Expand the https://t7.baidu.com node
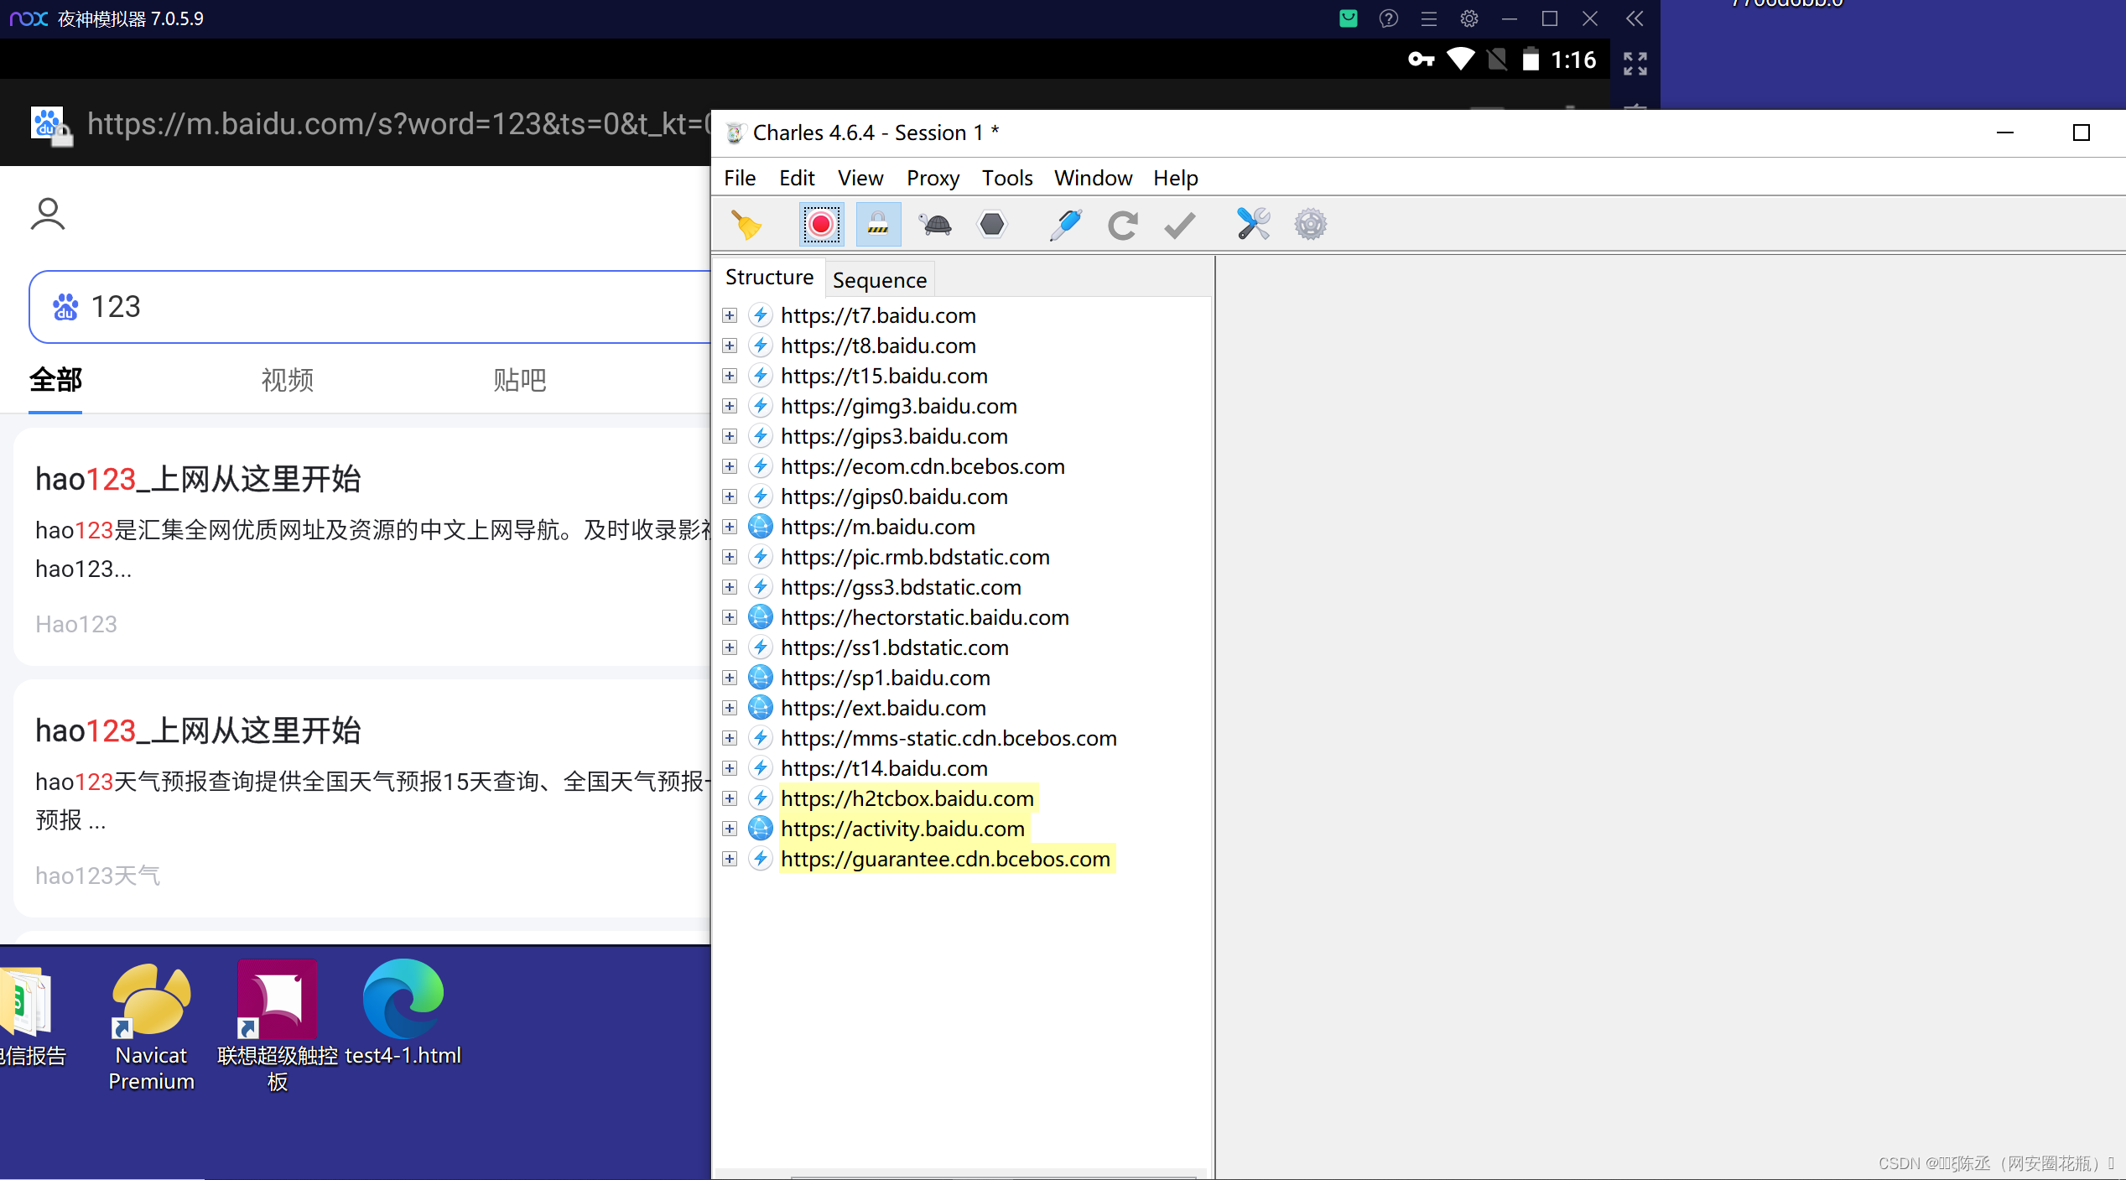Screen dimensions: 2126x1180 point(730,315)
